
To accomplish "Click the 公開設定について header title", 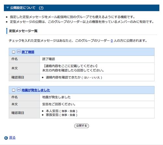I will coord(23,8).
